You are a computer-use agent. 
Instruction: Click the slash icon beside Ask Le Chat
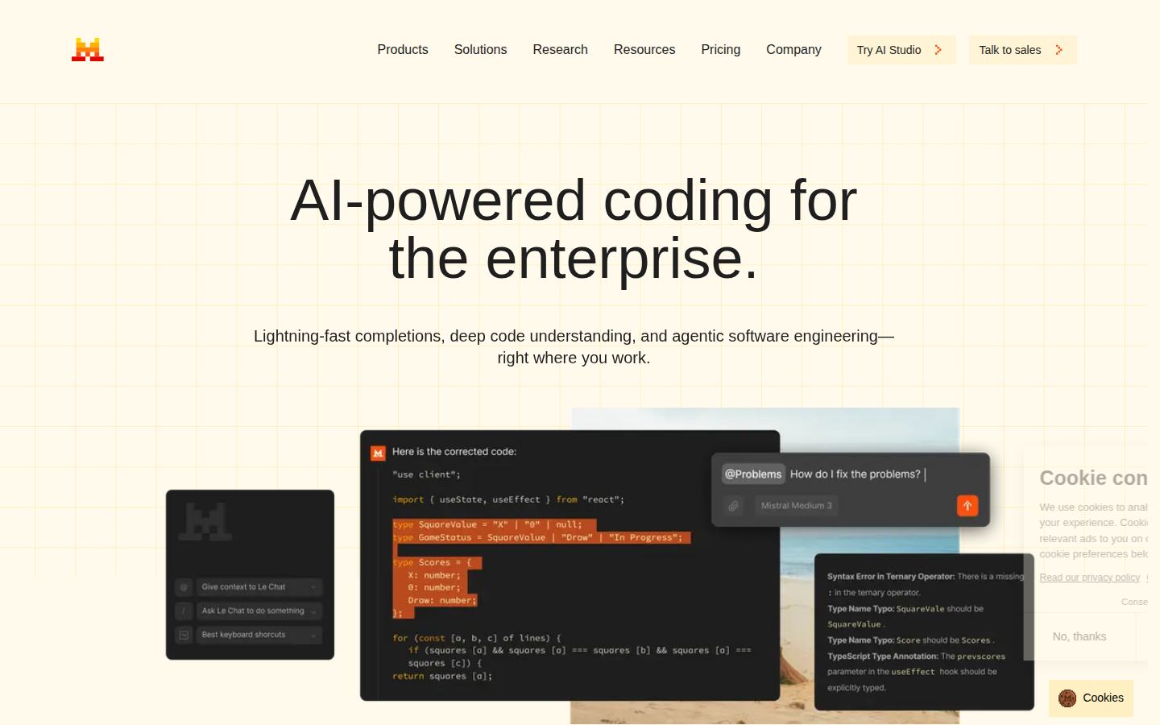pyautogui.click(x=184, y=611)
